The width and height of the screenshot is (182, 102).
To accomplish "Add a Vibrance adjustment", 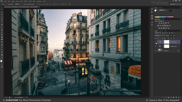I will point(168,23).
